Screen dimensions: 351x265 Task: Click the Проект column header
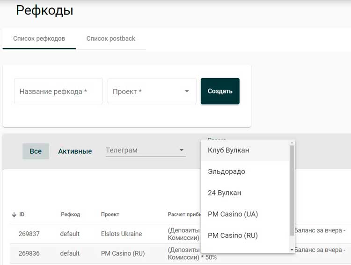point(110,214)
